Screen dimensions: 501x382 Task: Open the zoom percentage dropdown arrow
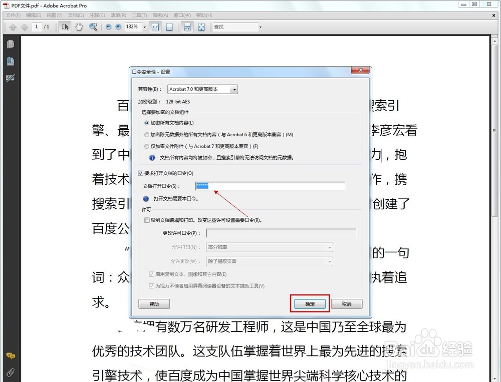tap(144, 27)
